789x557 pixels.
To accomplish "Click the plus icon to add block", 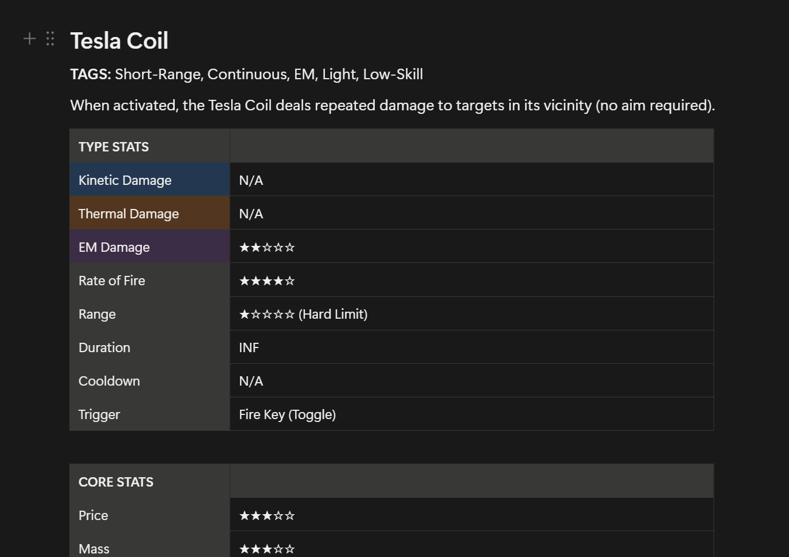I will [x=29, y=39].
